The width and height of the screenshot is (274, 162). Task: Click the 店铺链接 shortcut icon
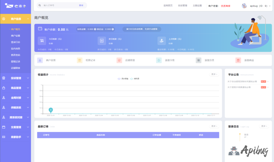pyautogui.click(x=119, y=60)
